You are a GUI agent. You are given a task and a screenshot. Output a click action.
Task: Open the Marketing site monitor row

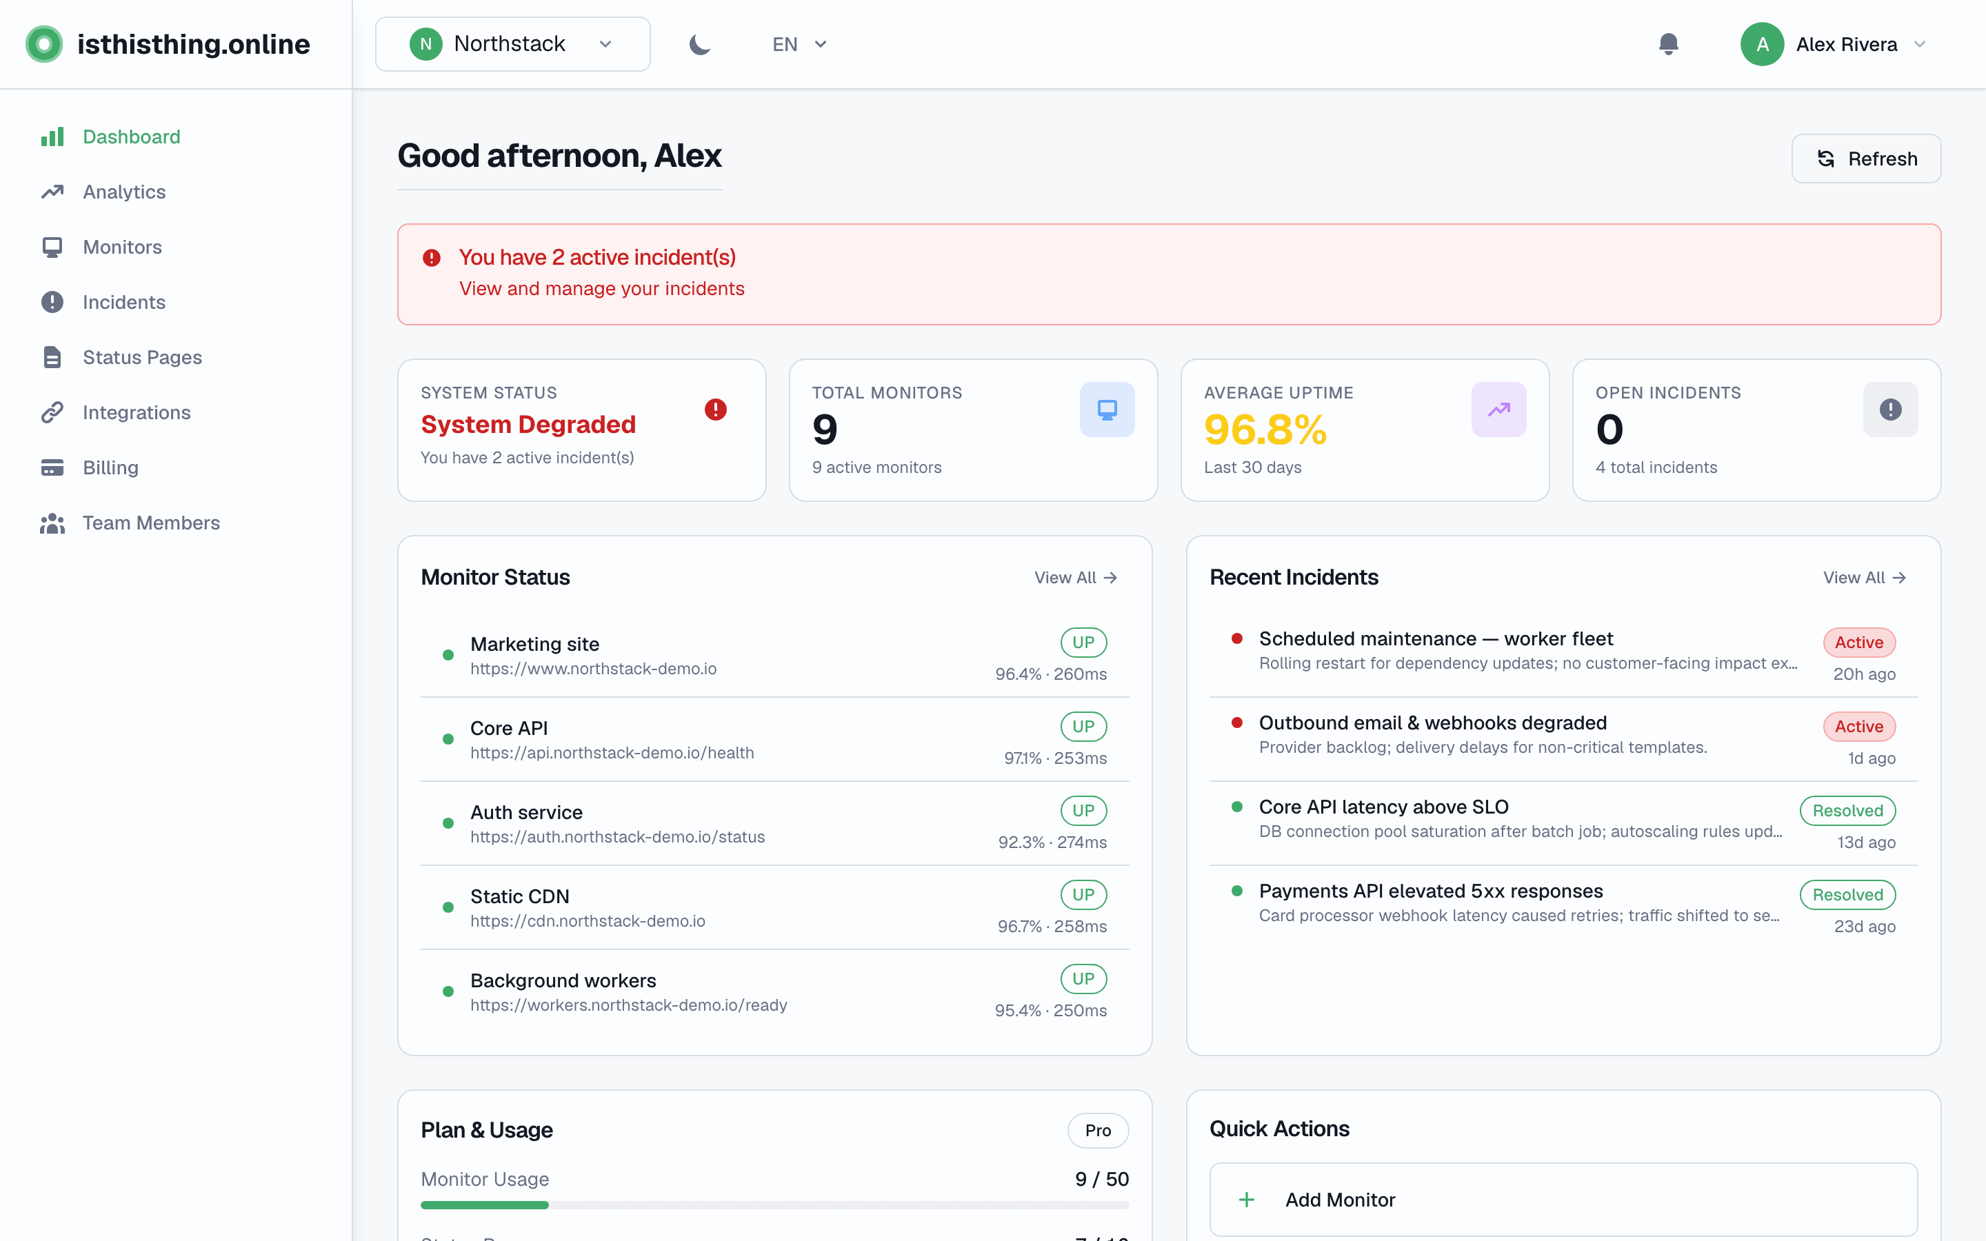point(774,656)
